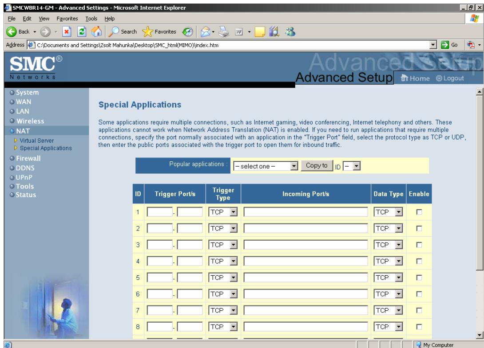Enable the checkbox for rule ID 7
The height and width of the screenshot is (348, 484).
pos(419,310)
